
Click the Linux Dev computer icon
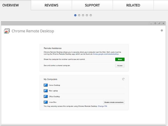coord(46,102)
